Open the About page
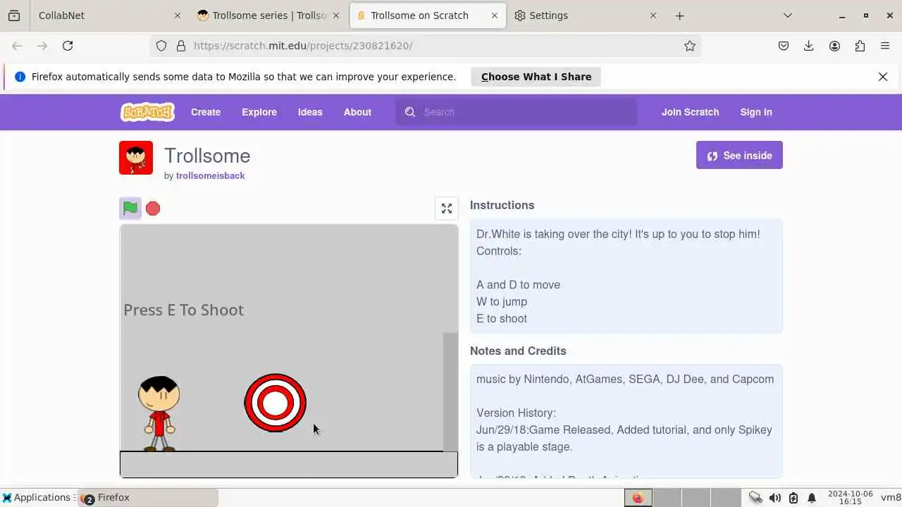The image size is (902, 507). click(357, 112)
